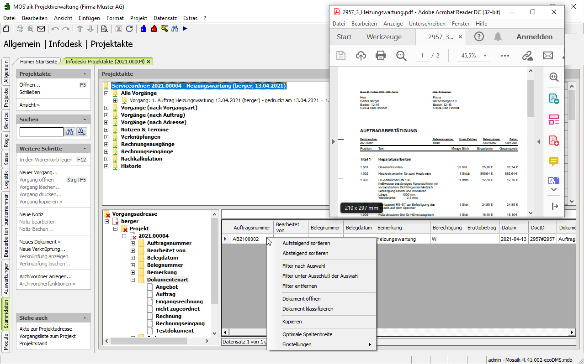Open the yellow comment tool in Acrobat sidebar
This screenshot has height=364, width=584.
[x=554, y=161]
